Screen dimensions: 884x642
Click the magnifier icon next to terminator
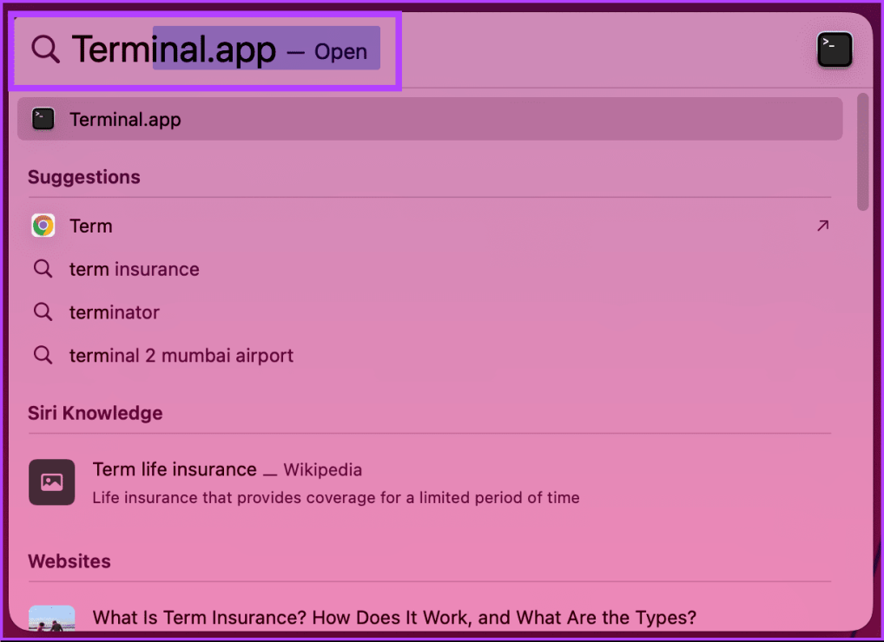43,311
